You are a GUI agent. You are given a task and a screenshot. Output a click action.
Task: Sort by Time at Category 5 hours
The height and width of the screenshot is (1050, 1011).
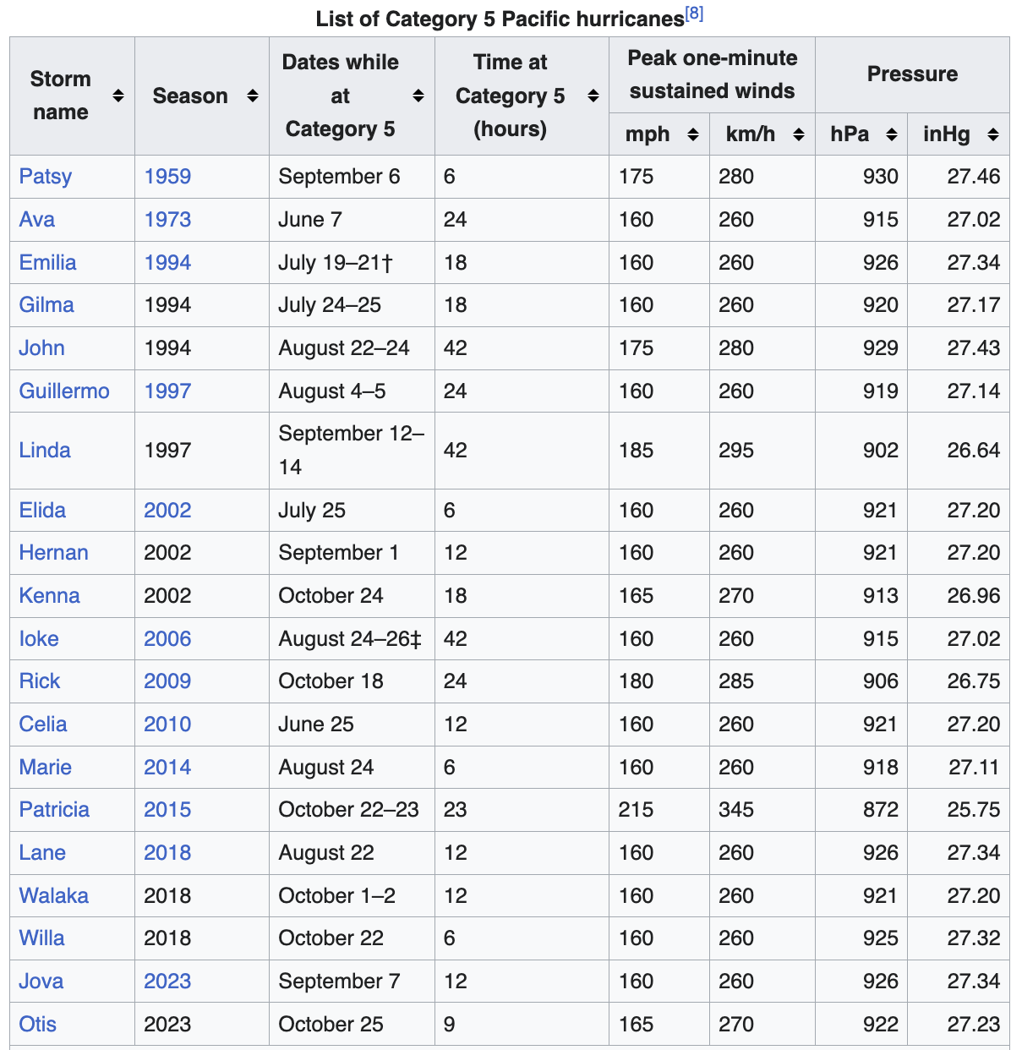(593, 96)
